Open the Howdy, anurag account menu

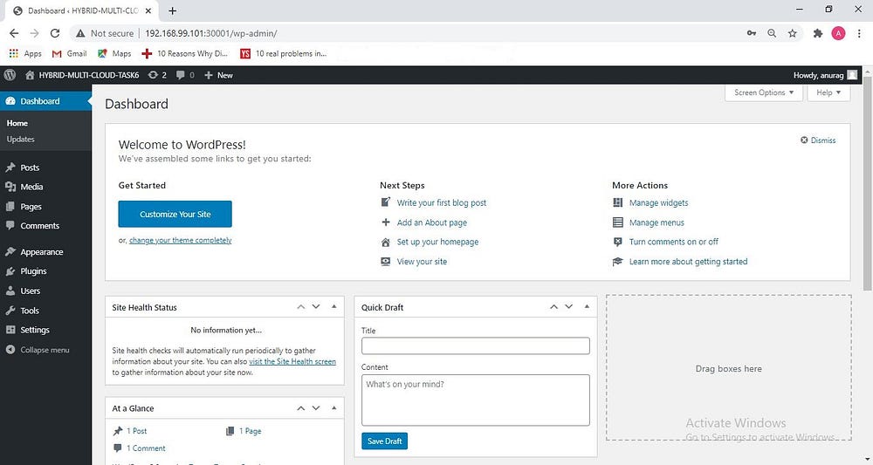825,75
